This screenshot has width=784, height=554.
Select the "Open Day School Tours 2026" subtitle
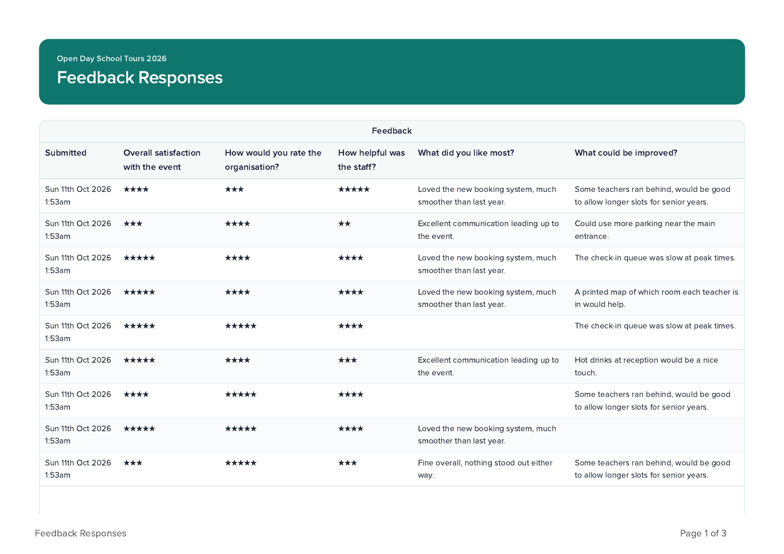coord(112,58)
